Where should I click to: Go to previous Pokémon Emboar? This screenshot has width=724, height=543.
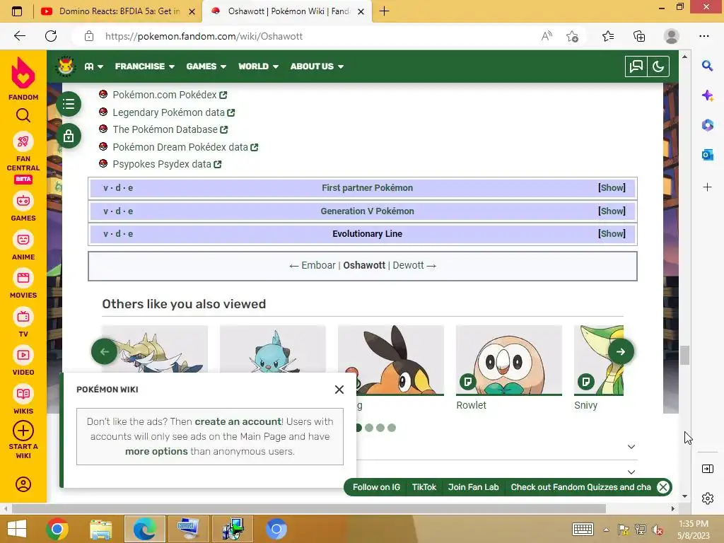(x=318, y=266)
